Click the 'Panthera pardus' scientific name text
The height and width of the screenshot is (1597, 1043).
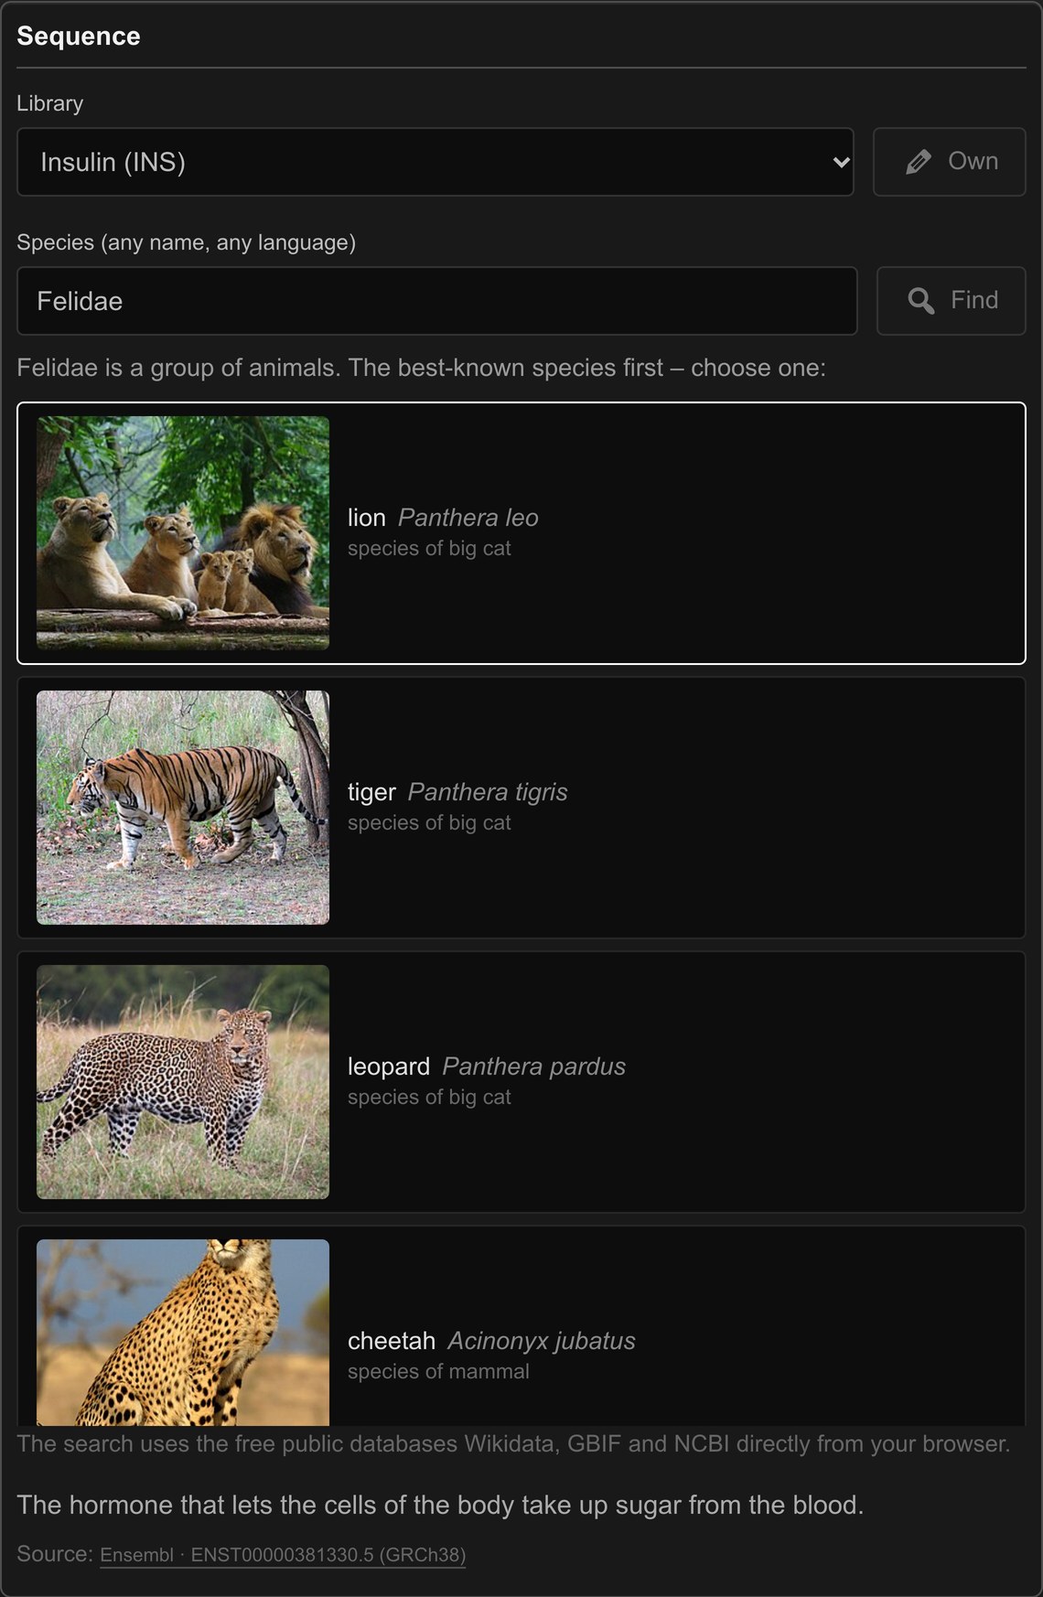(534, 1066)
